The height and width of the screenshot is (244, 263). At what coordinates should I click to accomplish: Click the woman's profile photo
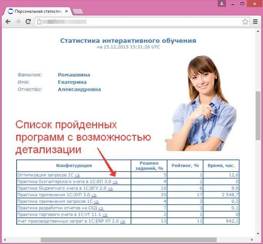(x=201, y=103)
